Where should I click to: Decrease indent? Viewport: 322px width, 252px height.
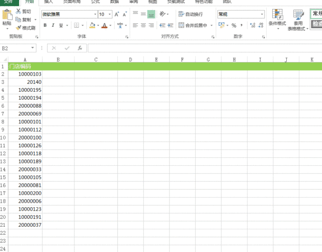[x=162, y=25]
